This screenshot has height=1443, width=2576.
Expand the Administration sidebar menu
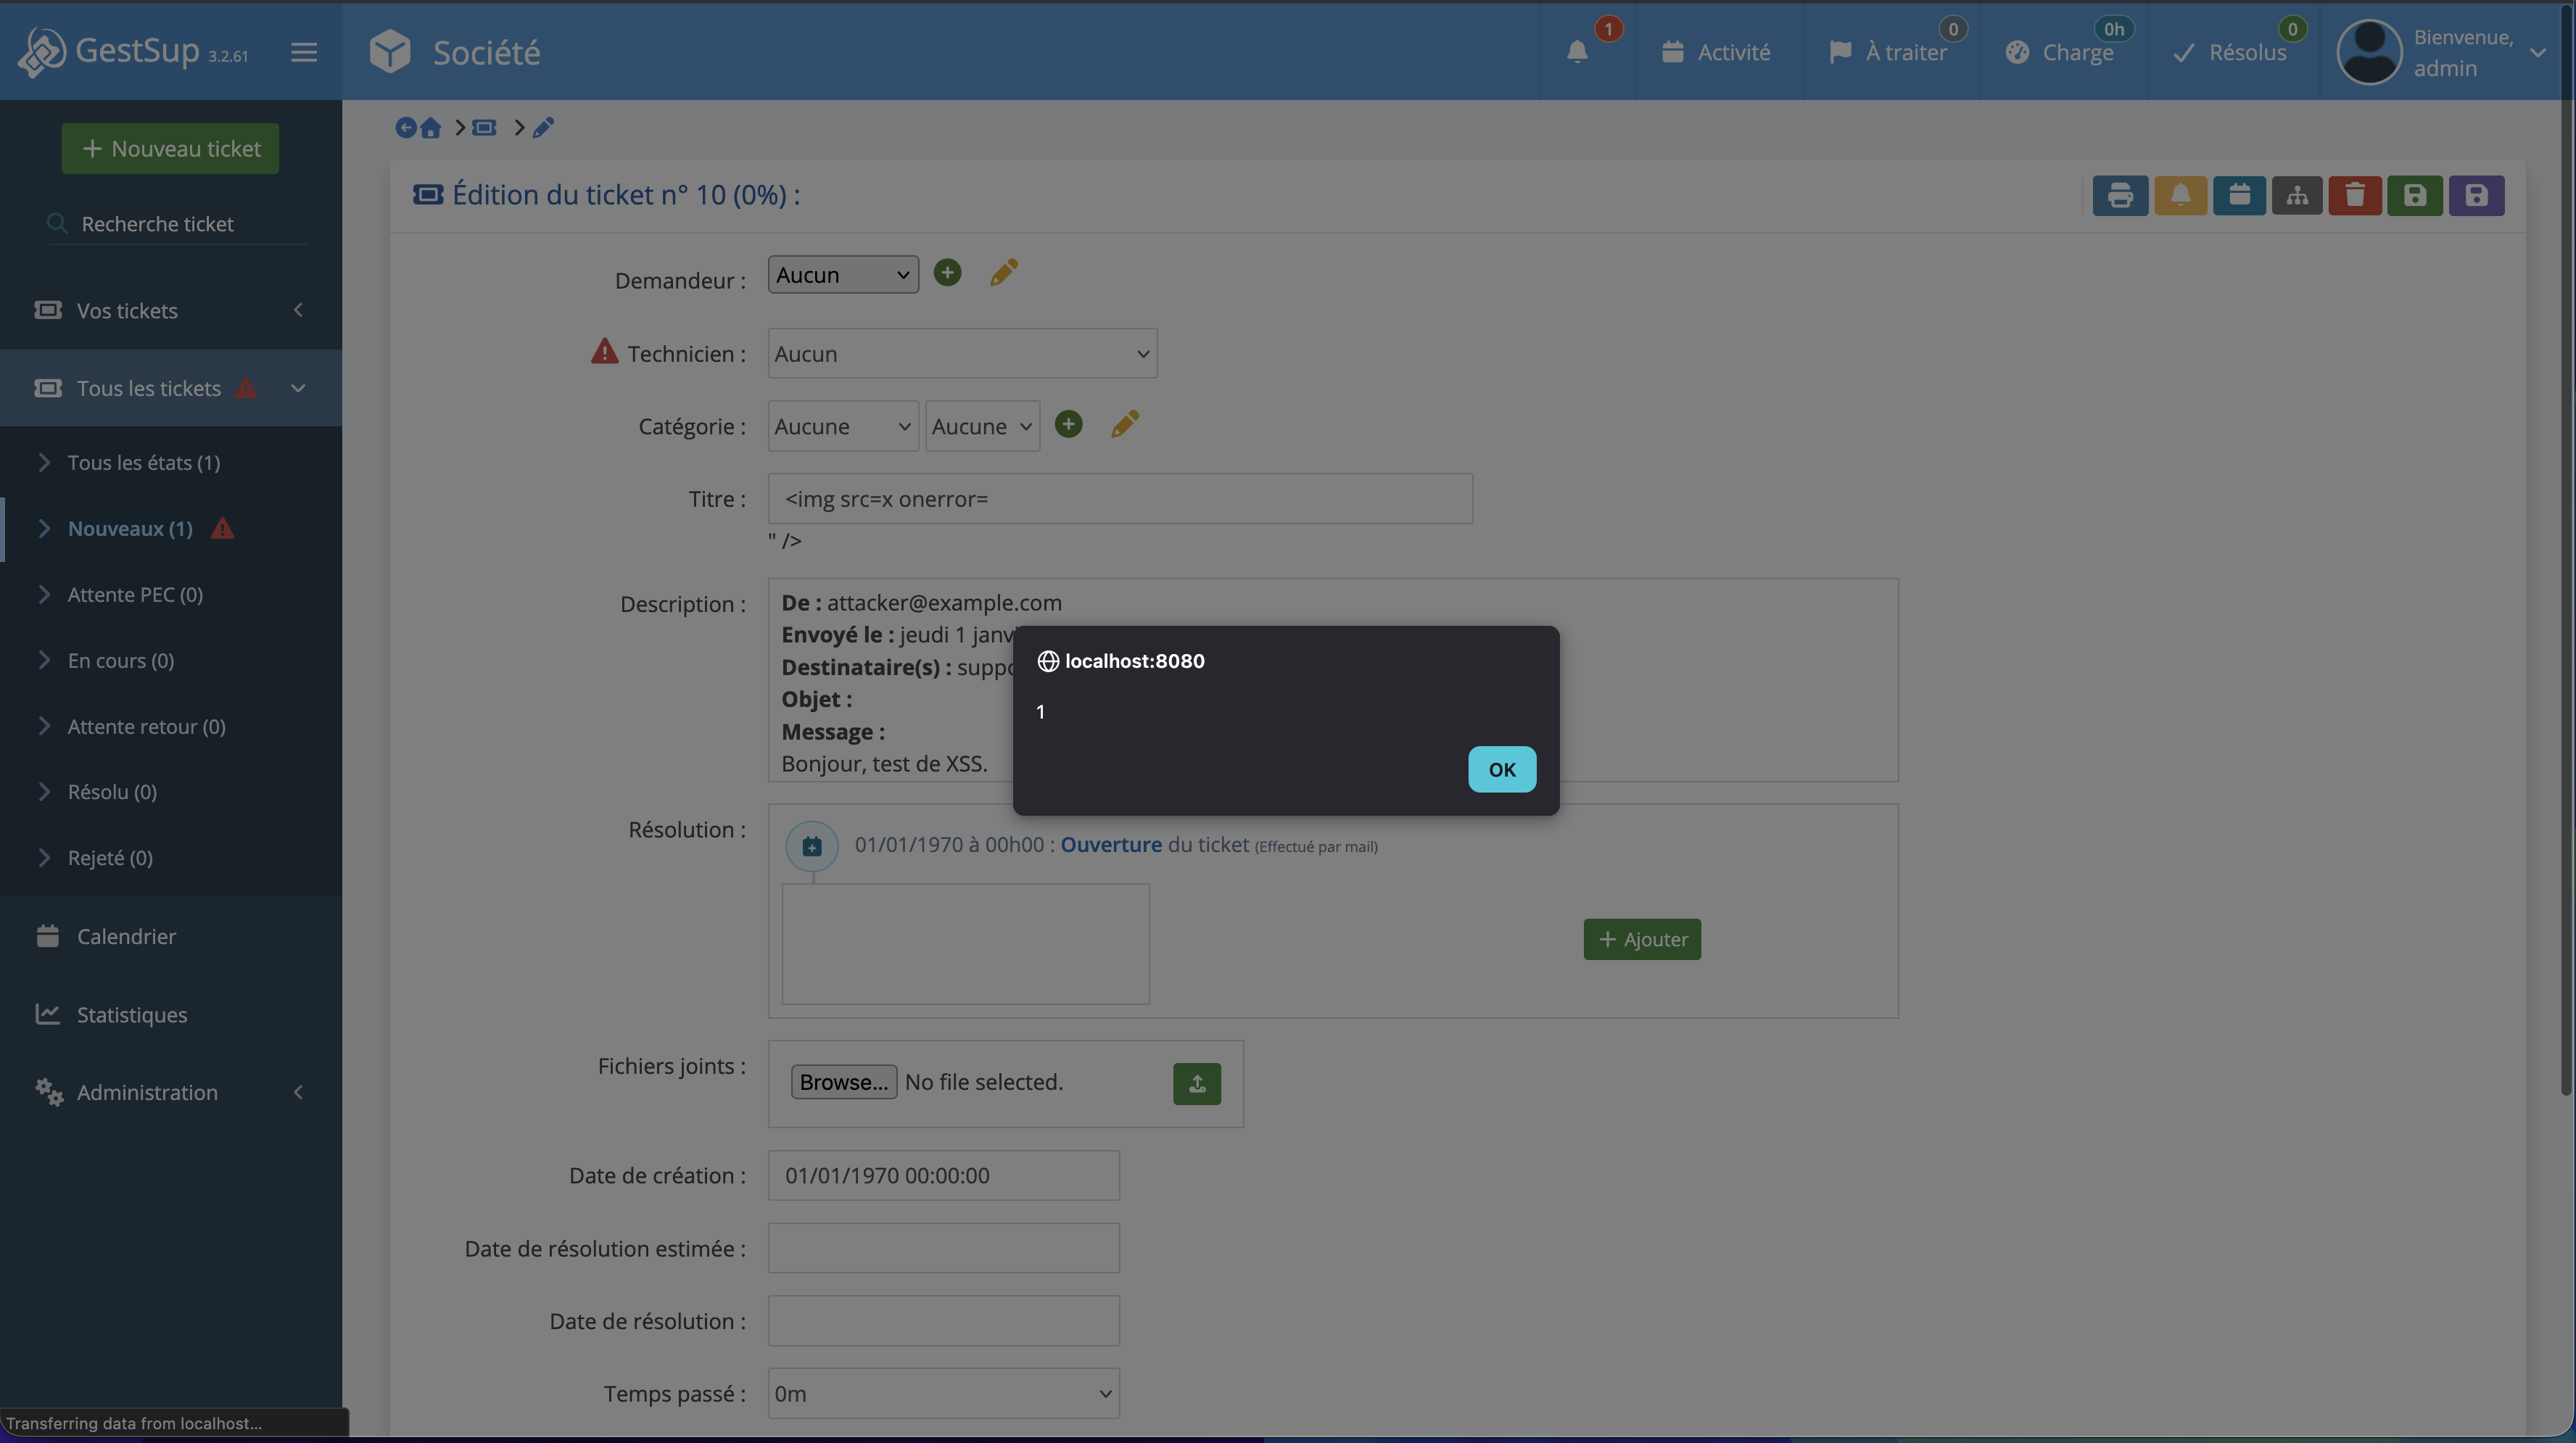[x=171, y=1092]
